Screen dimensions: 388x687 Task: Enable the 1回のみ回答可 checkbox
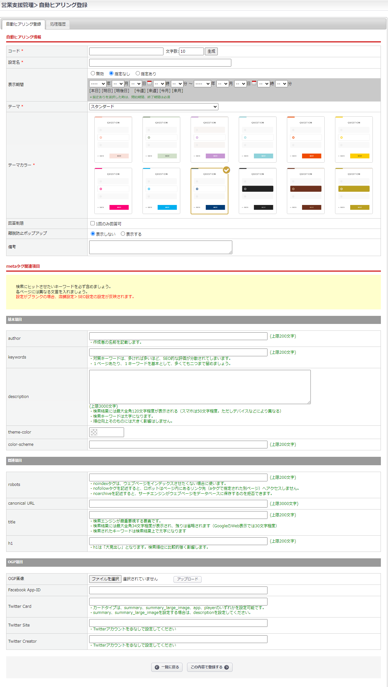[93, 223]
